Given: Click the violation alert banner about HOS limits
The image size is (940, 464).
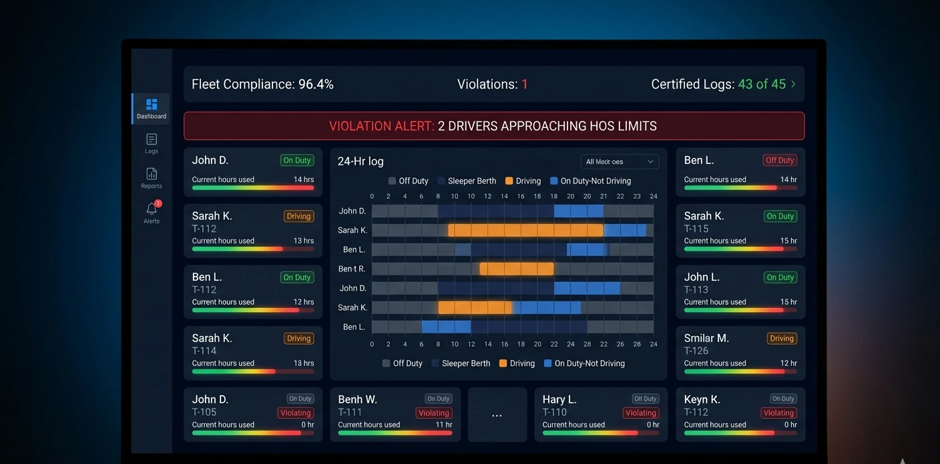Looking at the screenshot, I should 495,125.
